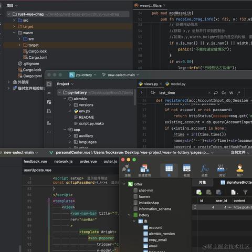Click the new-line return icon in the find bar
The height and width of the screenshot is (252, 252).
pos(216,93)
